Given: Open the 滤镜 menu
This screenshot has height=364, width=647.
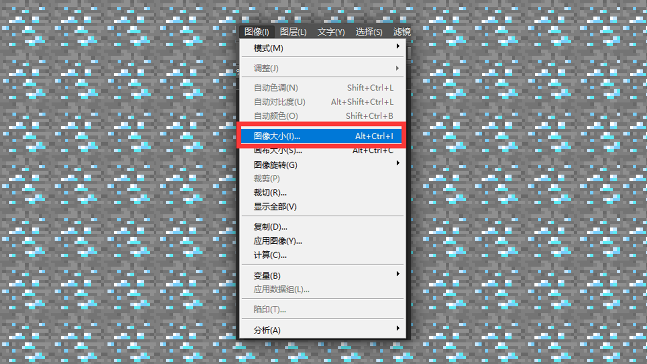Looking at the screenshot, I should coord(402,32).
